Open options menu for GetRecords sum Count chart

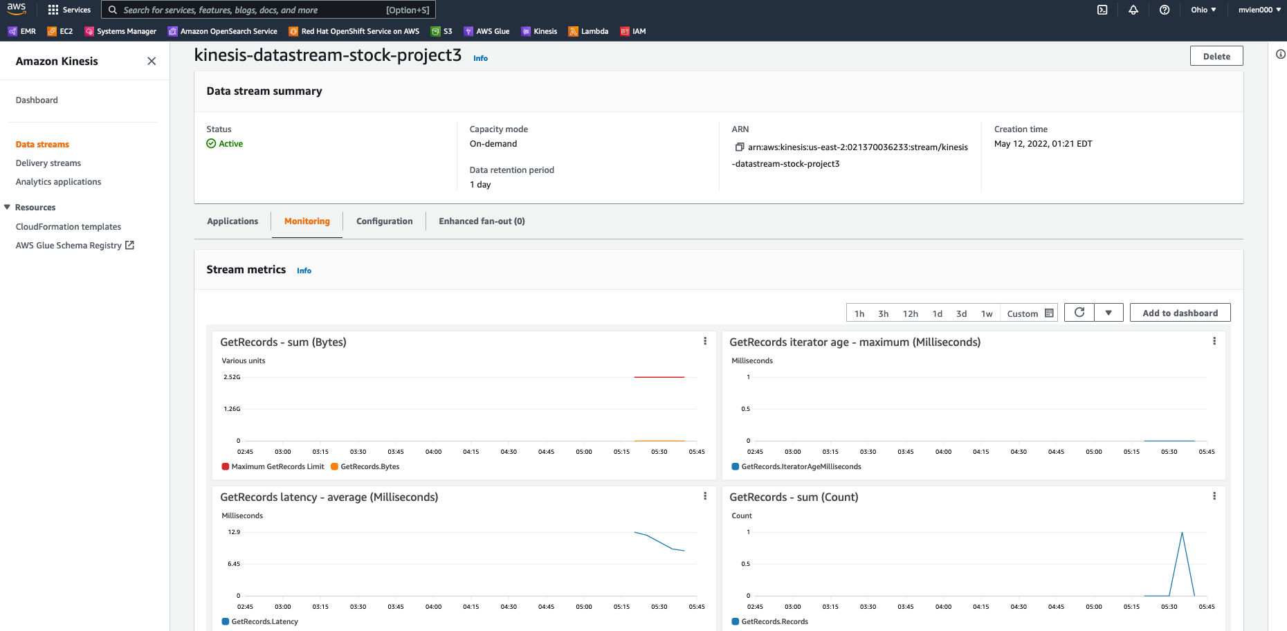click(1214, 496)
